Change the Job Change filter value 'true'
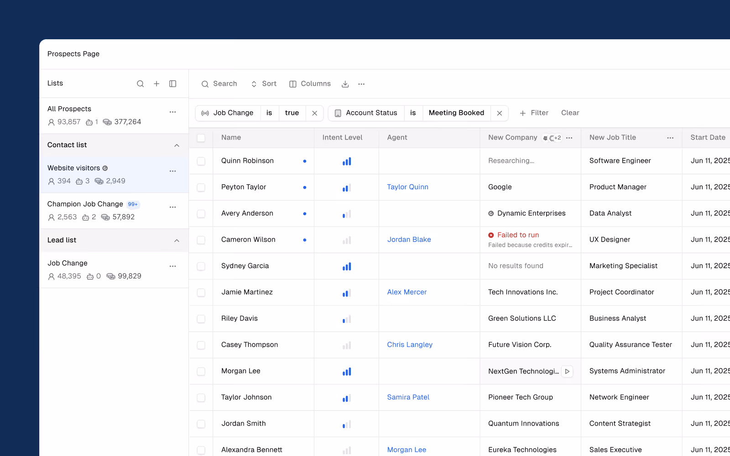Viewport: 730px width, 456px height. point(292,113)
